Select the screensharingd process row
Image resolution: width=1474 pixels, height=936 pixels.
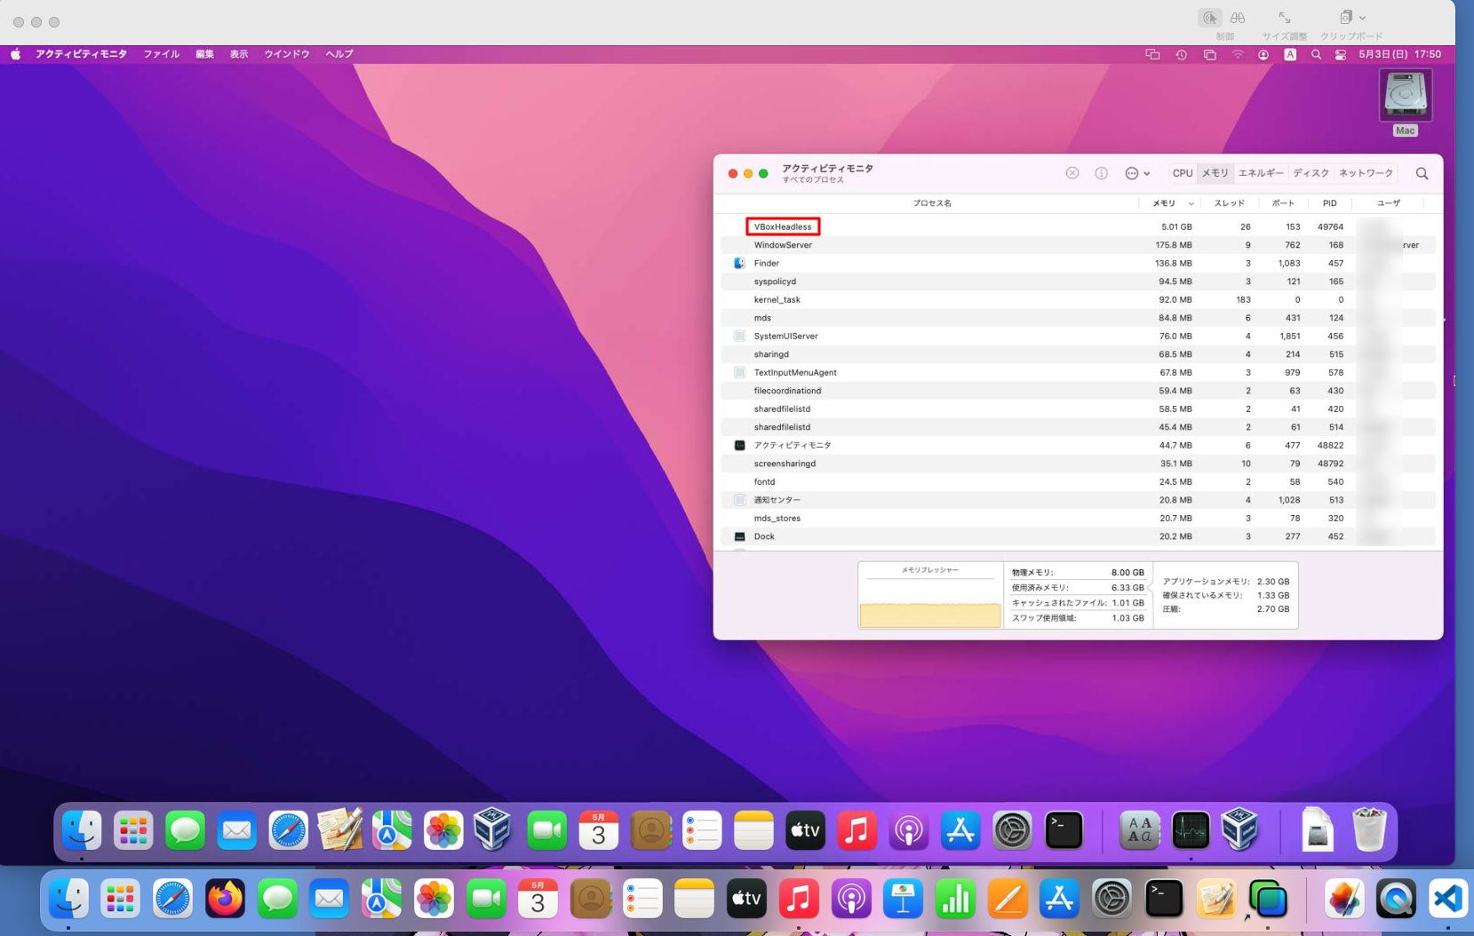coord(1078,464)
